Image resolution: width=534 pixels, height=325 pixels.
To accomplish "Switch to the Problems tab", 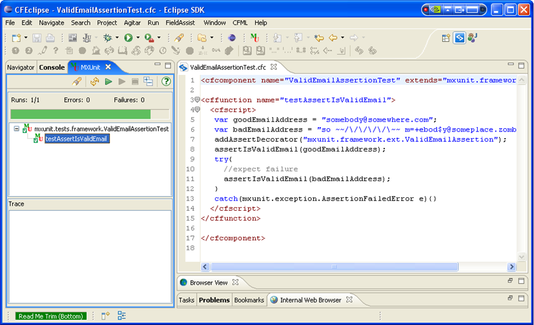I will point(214,300).
